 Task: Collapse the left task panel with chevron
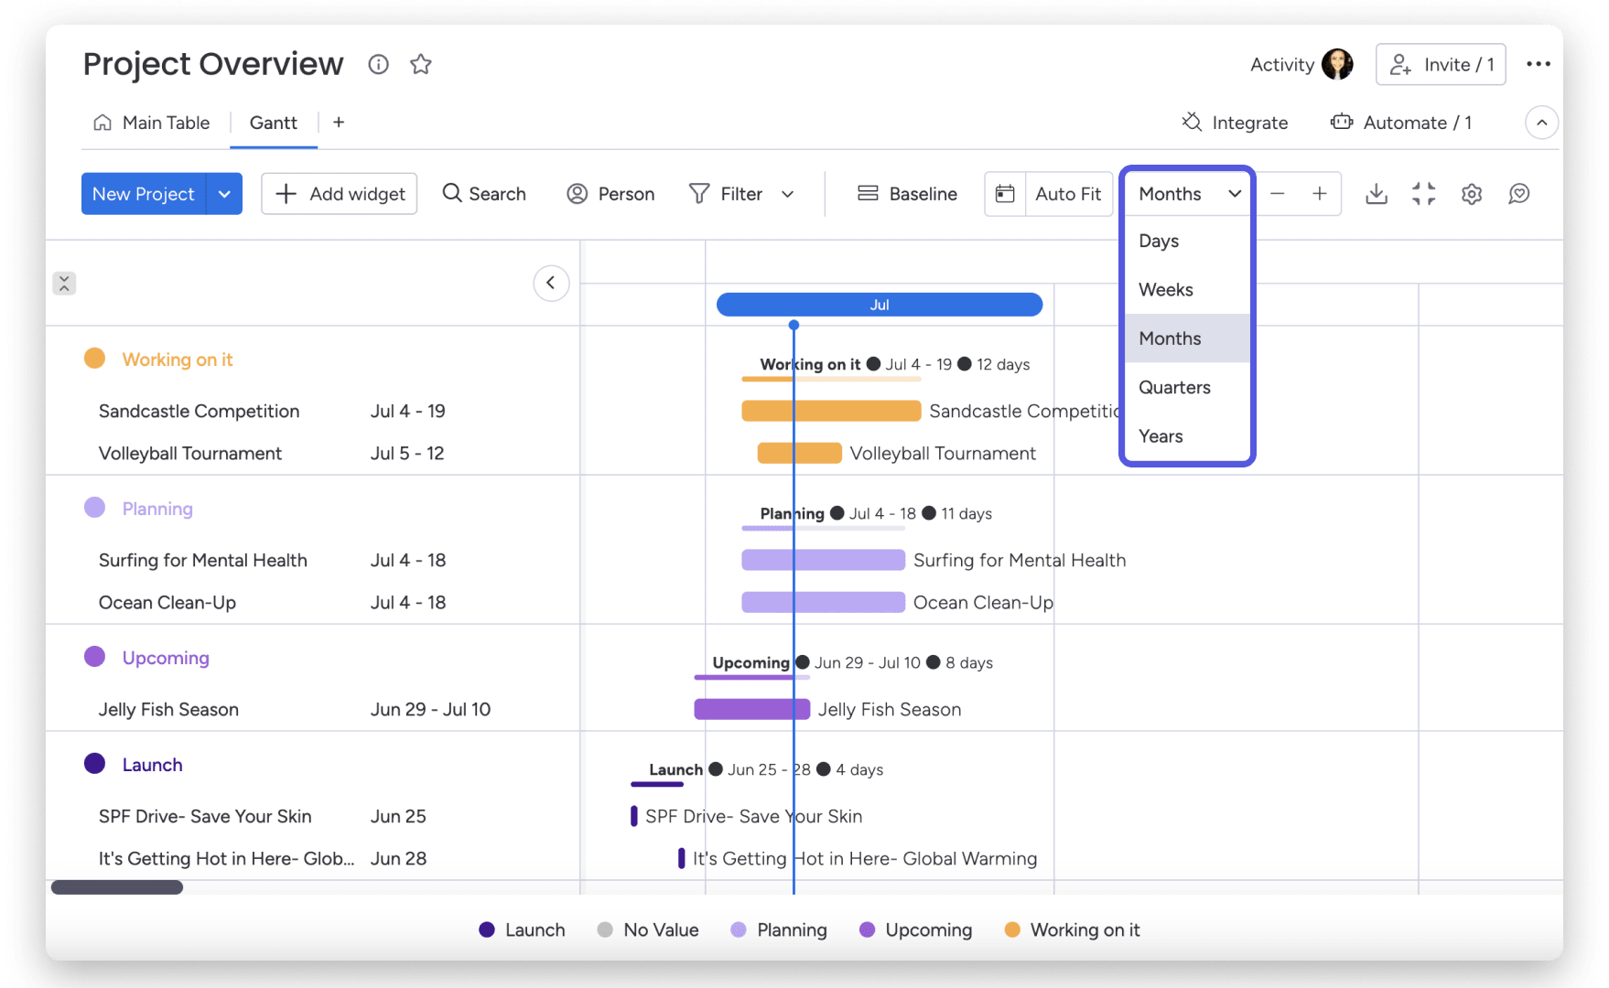[x=551, y=283]
